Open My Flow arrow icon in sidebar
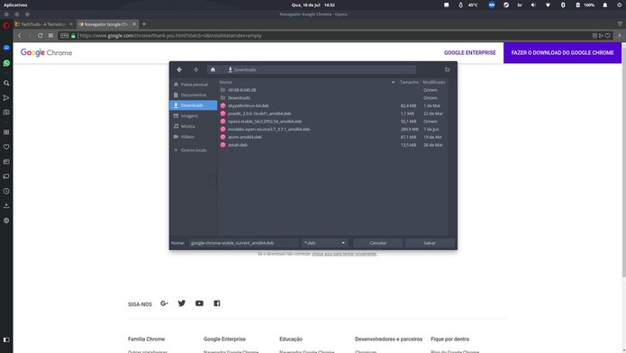This screenshot has width=626, height=353. 6,98
